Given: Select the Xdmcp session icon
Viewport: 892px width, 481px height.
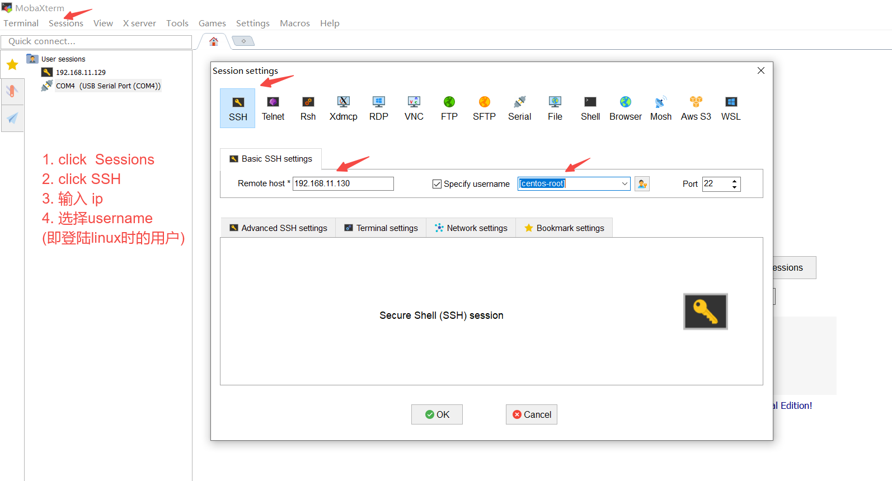Looking at the screenshot, I should (x=344, y=109).
